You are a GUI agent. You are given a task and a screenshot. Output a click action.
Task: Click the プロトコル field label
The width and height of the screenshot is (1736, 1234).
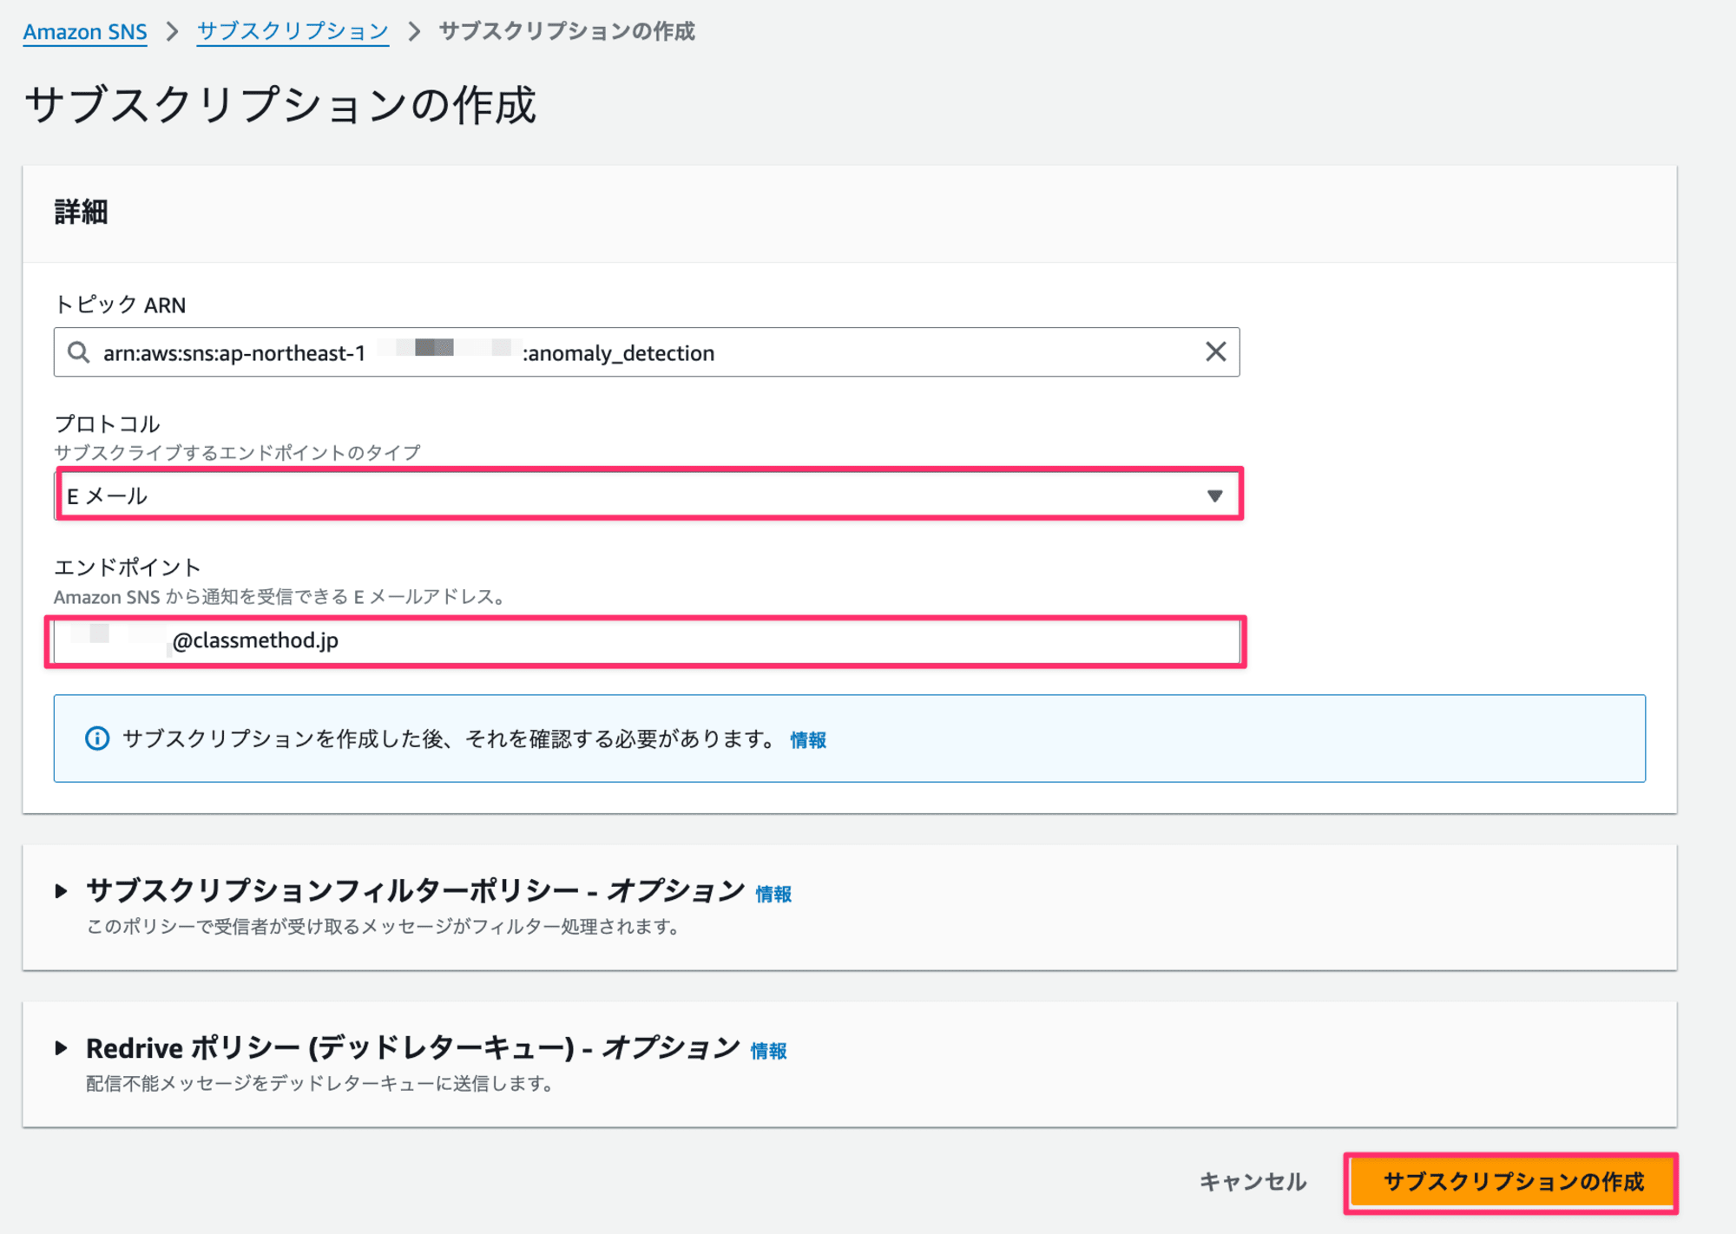[x=107, y=424]
